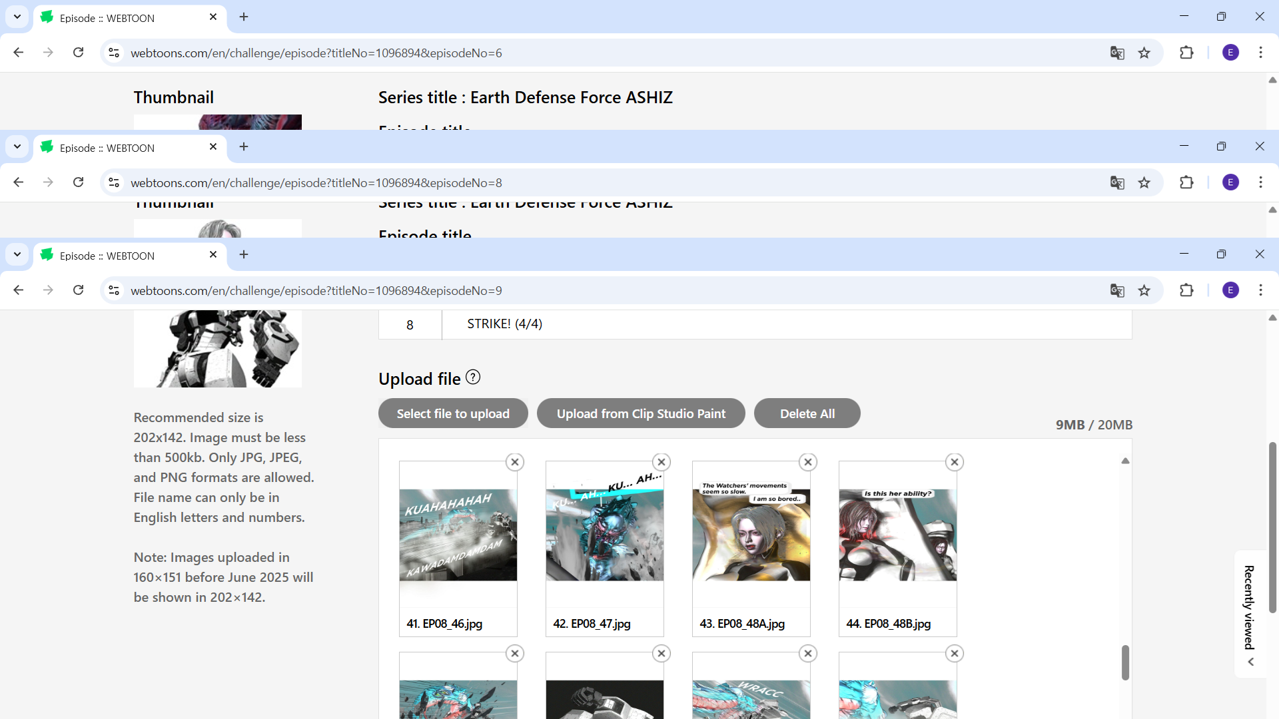Screen dimensions: 1279x719
Task: Remove image 42. EP08_47.jpg
Action: pos(661,462)
